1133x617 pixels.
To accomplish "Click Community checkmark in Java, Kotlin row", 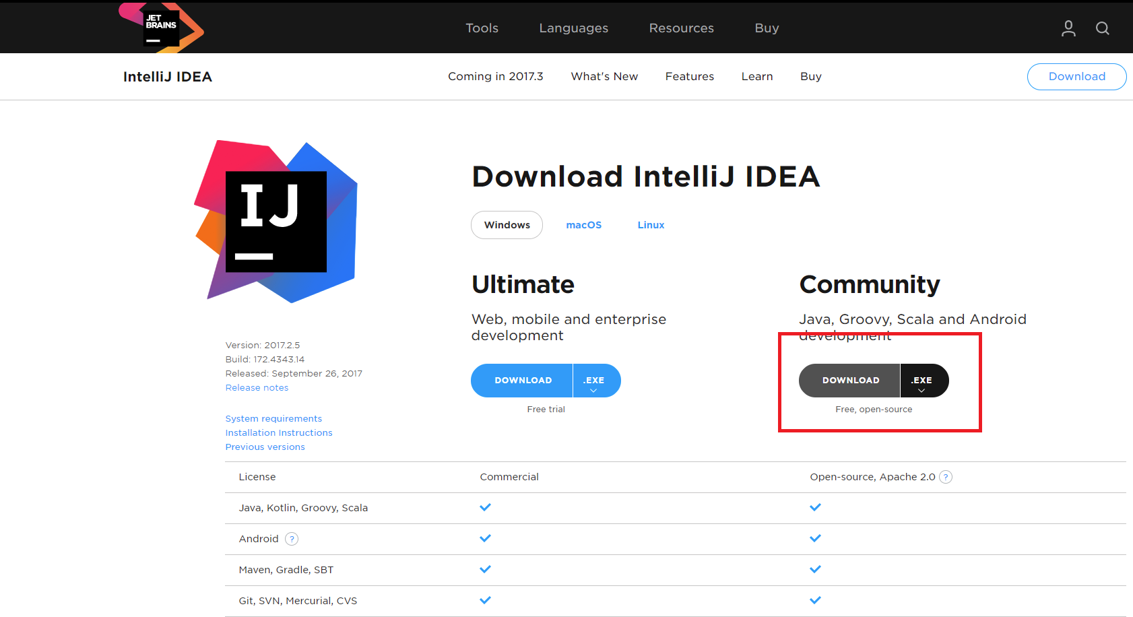I will (x=815, y=507).
